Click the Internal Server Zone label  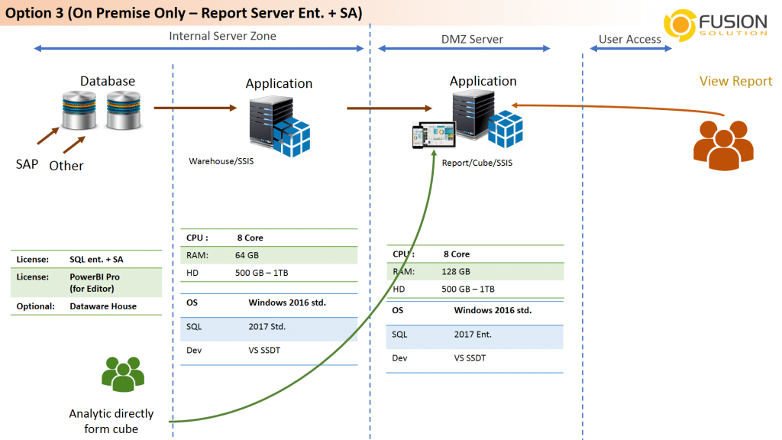[x=222, y=36]
